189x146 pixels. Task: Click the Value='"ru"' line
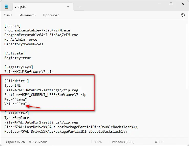(16, 104)
